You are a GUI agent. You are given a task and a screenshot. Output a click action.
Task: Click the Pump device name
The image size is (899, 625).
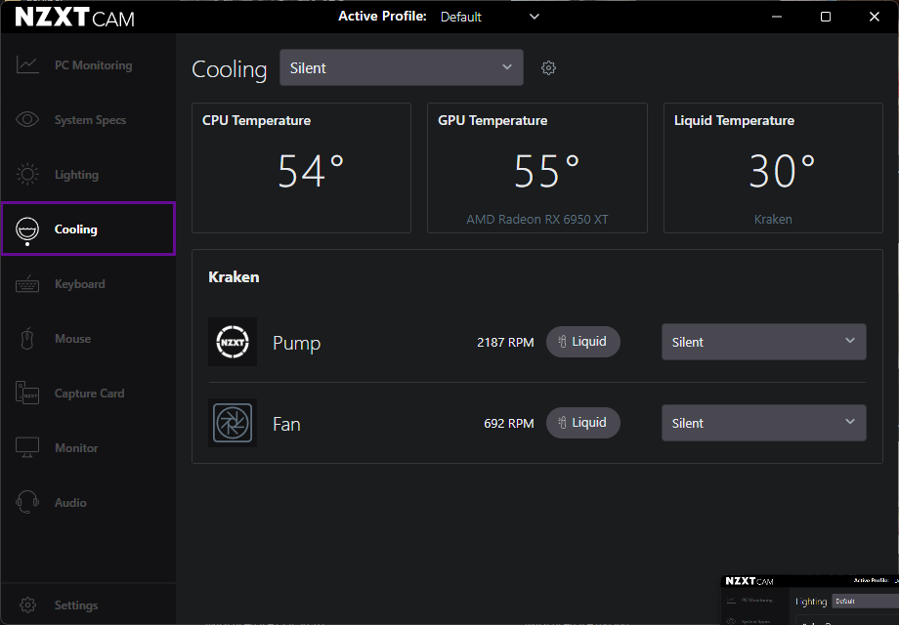(x=296, y=343)
